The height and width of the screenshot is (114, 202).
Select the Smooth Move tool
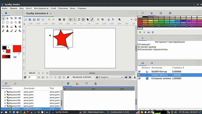7,18
